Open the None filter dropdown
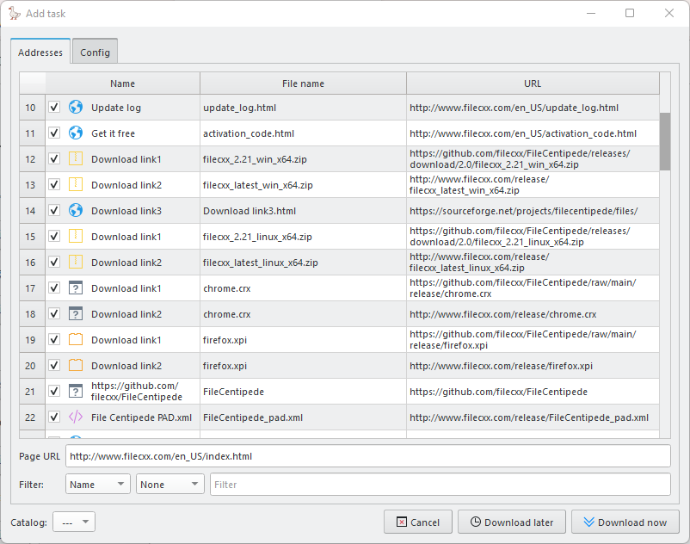The image size is (690, 544). (169, 484)
